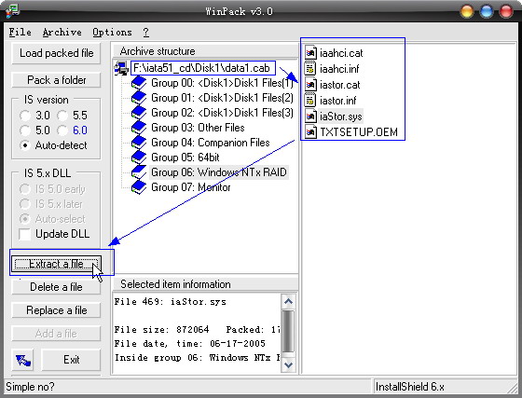Screen dimensions: 522x398
Task: Click the info panel scrollbar thumb
Action: click(x=288, y=331)
